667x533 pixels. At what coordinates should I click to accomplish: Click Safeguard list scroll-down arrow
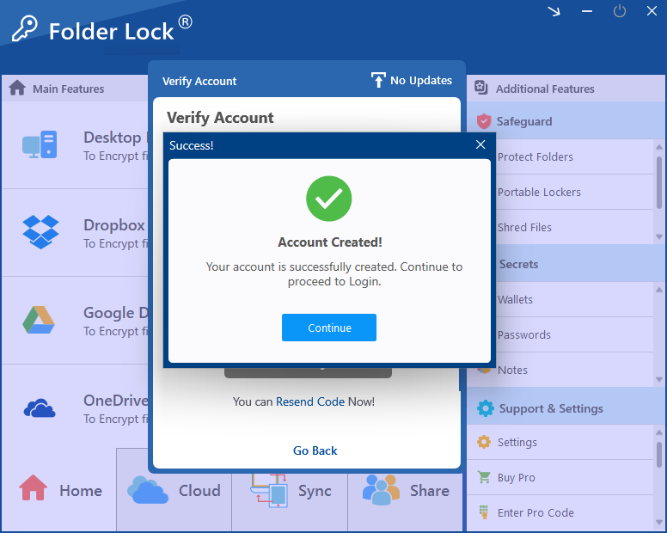tap(659, 237)
